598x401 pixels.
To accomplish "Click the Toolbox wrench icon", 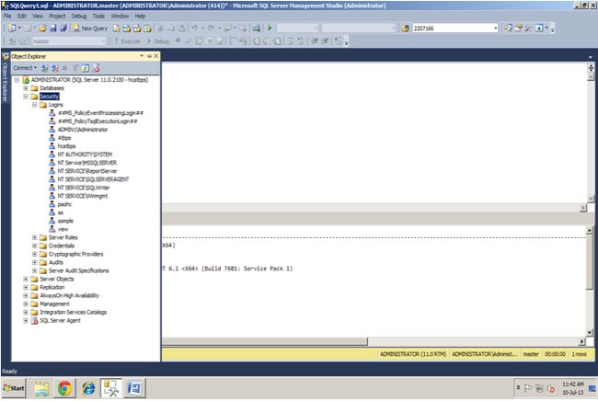I will coord(528,28).
